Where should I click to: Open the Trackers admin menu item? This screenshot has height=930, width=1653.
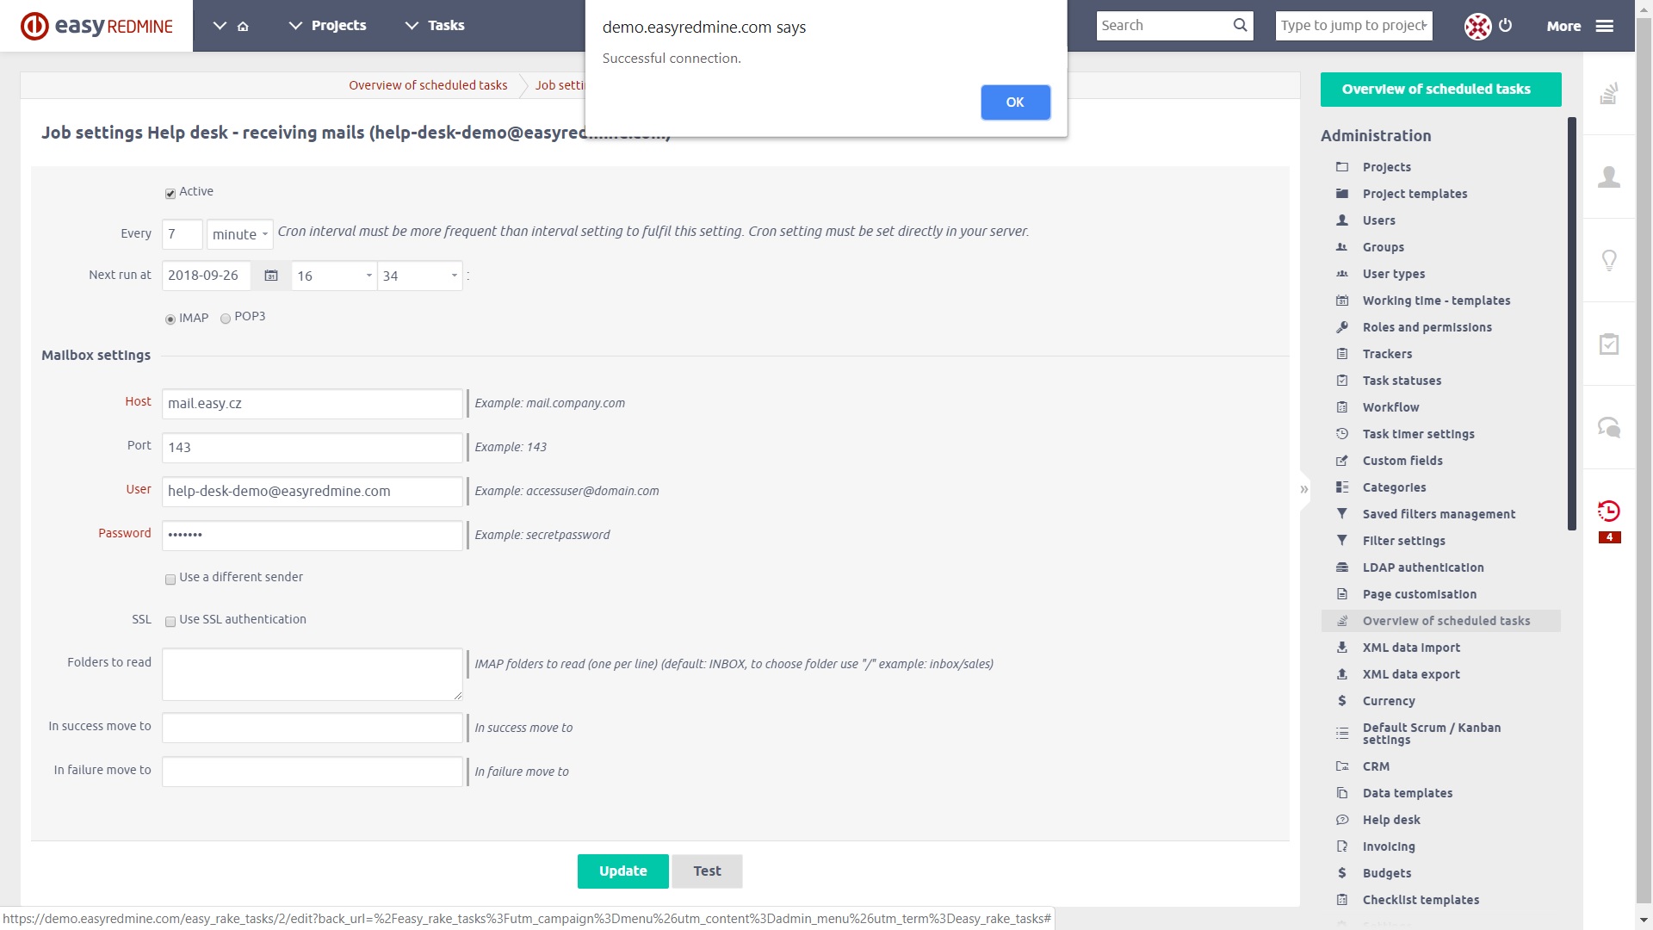[x=1386, y=354]
